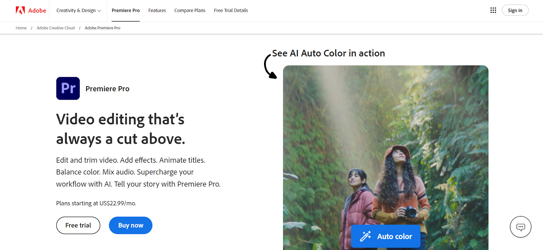Screen dimensions: 543x250
Task: Click the Premiere Pro 'Pr' app icon
Action: pyautogui.click(x=68, y=89)
